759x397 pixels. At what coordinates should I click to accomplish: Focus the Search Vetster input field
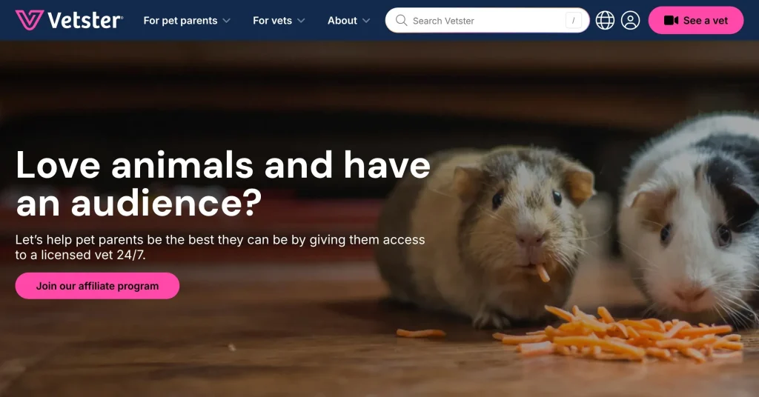pyautogui.click(x=487, y=20)
